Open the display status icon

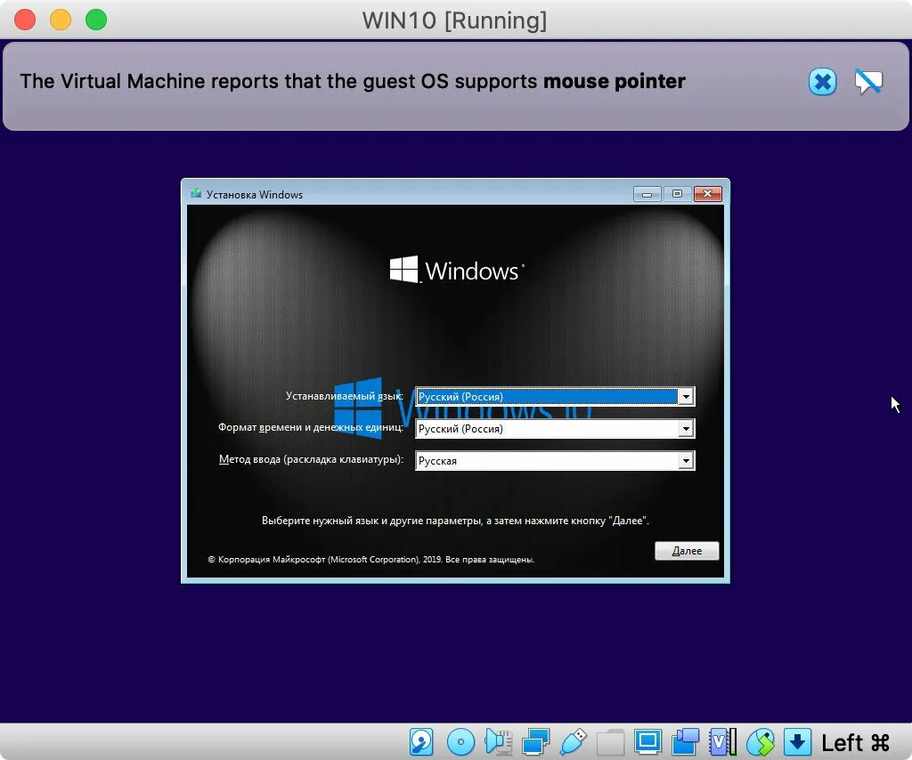[x=647, y=742]
